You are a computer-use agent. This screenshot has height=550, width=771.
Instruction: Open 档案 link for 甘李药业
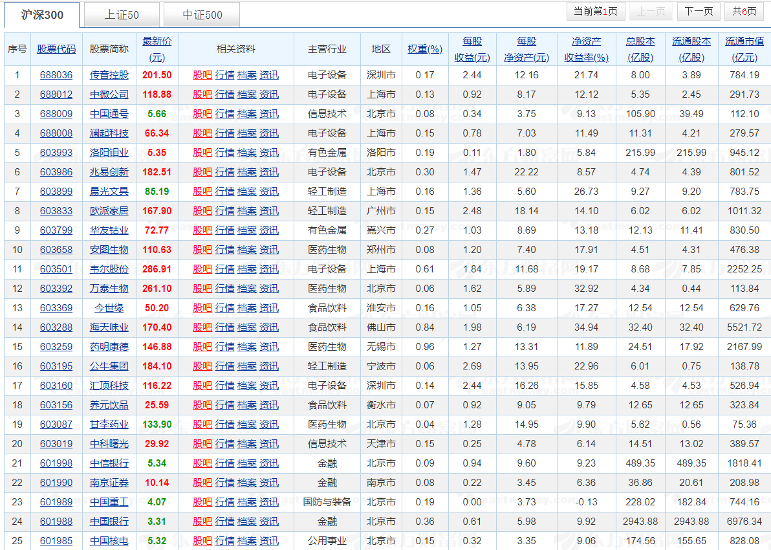pyautogui.click(x=247, y=424)
